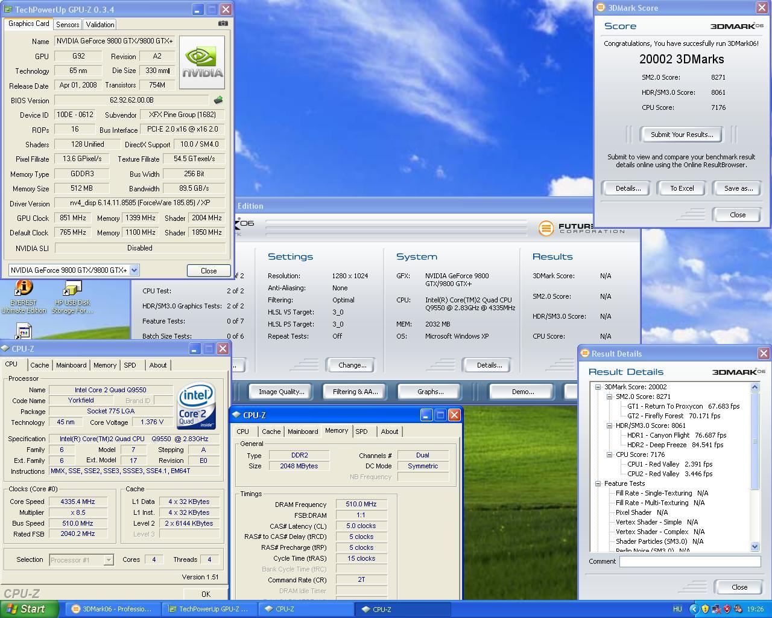Collapse the 3DMark Score: 20002 tree node
Image resolution: width=772 pixels, height=618 pixels.
point(598,387)
